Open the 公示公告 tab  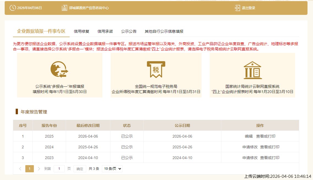tap(128, 31)
